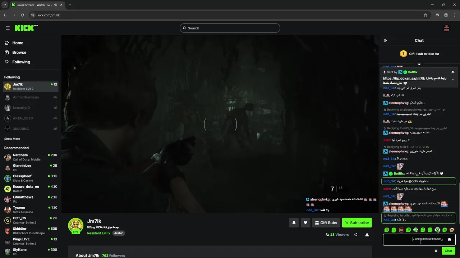Insert the first headphones green emote

click(415, 230)
